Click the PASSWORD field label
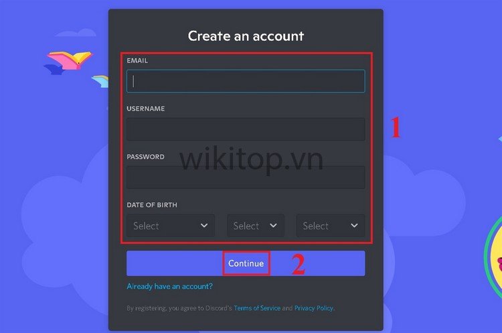This screenshot has width=502, height=333. click(145, 157)
